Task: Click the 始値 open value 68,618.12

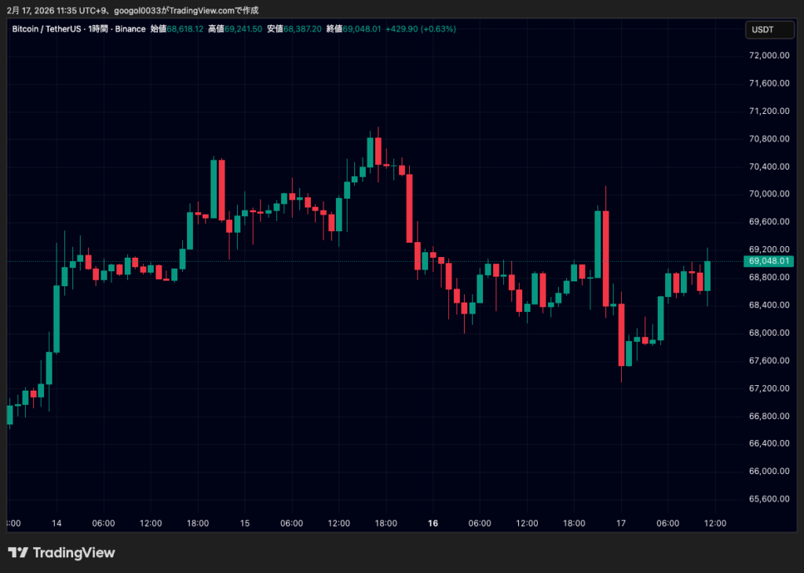Action: [185, 29]
